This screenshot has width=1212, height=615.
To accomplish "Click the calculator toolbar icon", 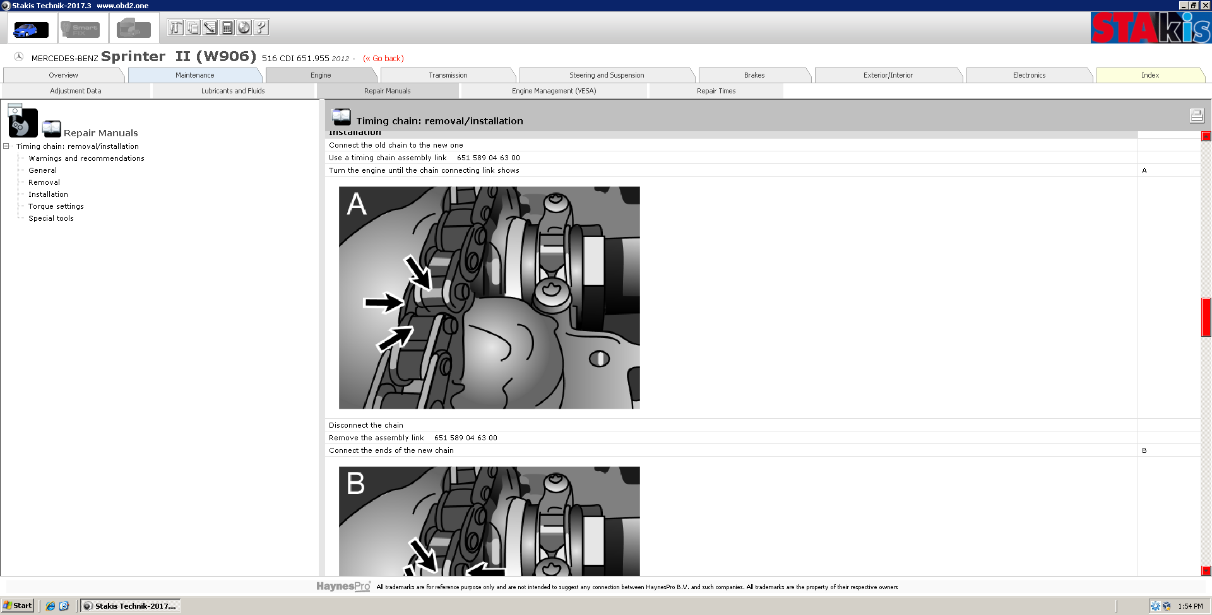I will (x=227, y=28).
